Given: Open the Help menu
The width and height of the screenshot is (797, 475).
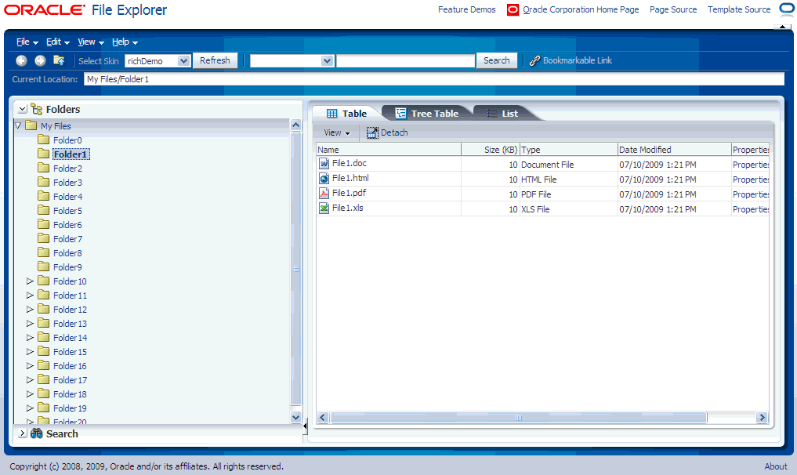Looking at the screenshot, I should pyautogui.click(x=124, y=42).
